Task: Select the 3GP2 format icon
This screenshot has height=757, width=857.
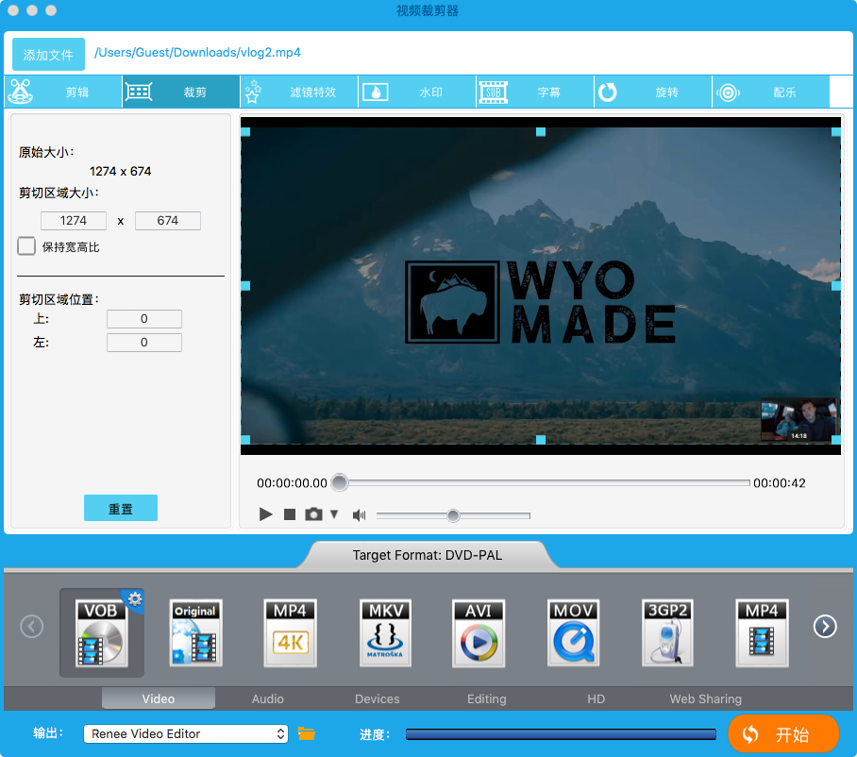Action: [x=667, y=633]
